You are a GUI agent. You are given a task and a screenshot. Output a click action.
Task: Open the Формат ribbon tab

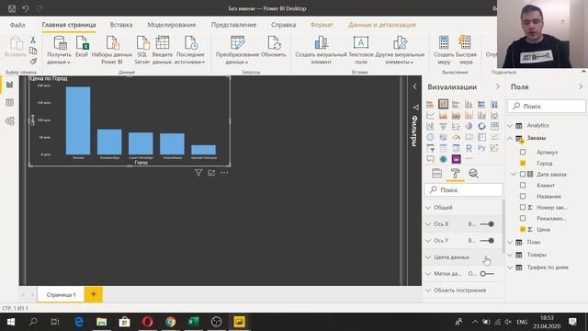point(322,25)
